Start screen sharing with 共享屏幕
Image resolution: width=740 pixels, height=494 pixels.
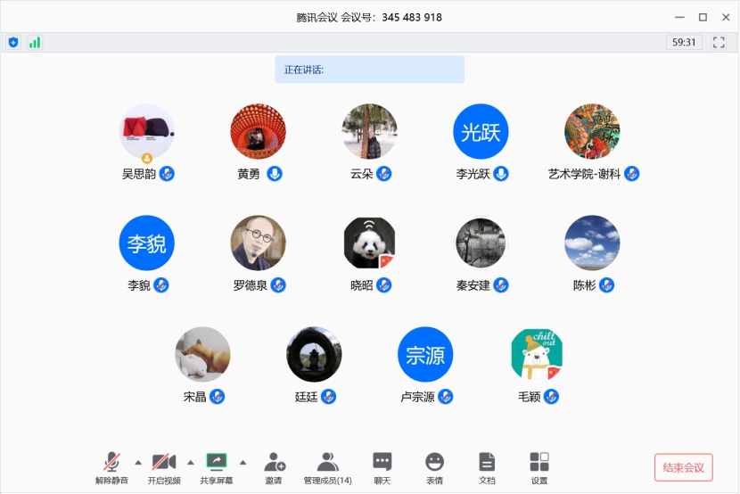tap(216, 467)
